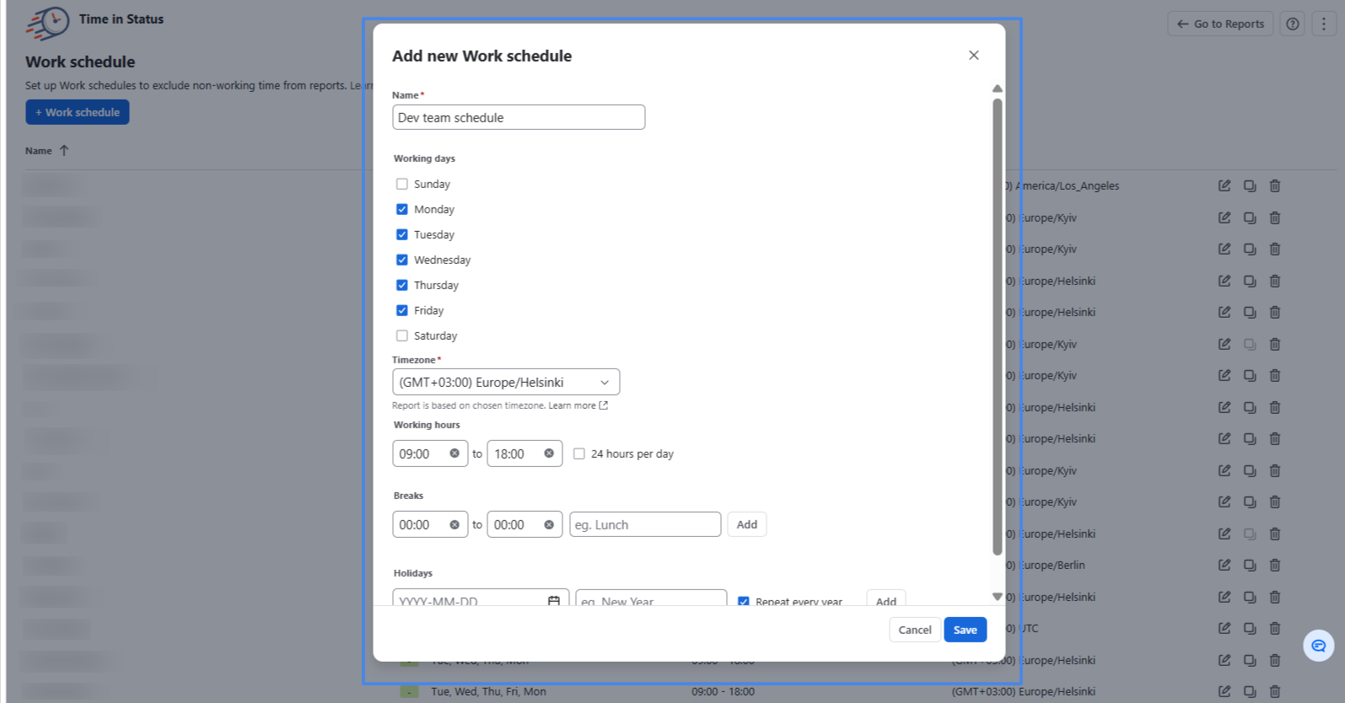This screenshot has height=703, width=1345.
Task: Delete the Europe/Berlin schedule row
Action: [1275, 565]
